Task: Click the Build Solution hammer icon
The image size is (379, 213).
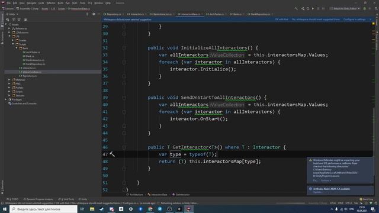Action: [296, 8]
